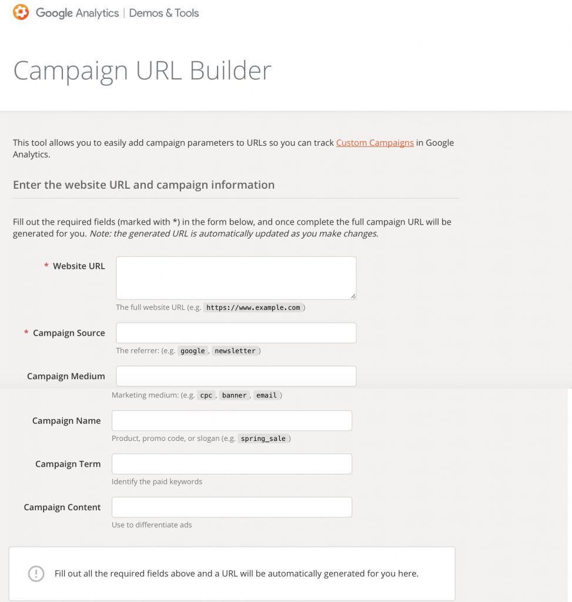Focus the Campaign Content input field
The height and width of the screenshot is (602, 572).
tap(232, 507)
